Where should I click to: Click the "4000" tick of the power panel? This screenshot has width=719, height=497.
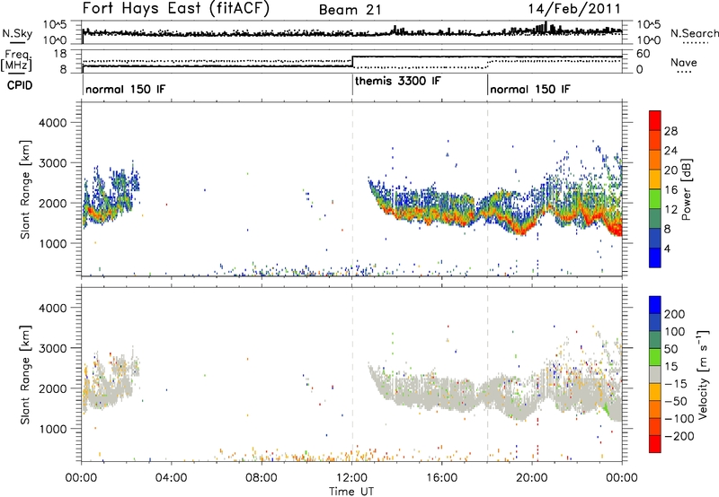coord(53,123)
